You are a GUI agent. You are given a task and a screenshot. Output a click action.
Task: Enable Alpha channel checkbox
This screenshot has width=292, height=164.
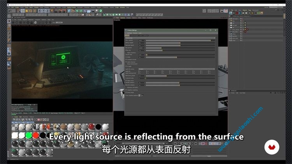click(126, 62)
